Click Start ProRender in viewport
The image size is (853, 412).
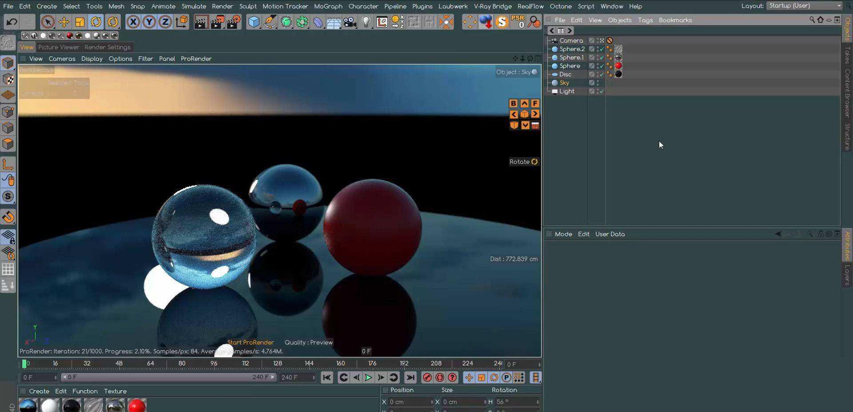[251, 342]
